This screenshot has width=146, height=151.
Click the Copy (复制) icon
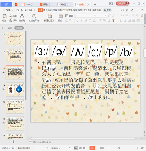11,20
